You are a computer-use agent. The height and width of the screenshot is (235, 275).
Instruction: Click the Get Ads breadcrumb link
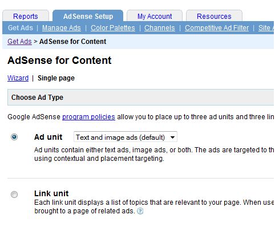point(19,42)
